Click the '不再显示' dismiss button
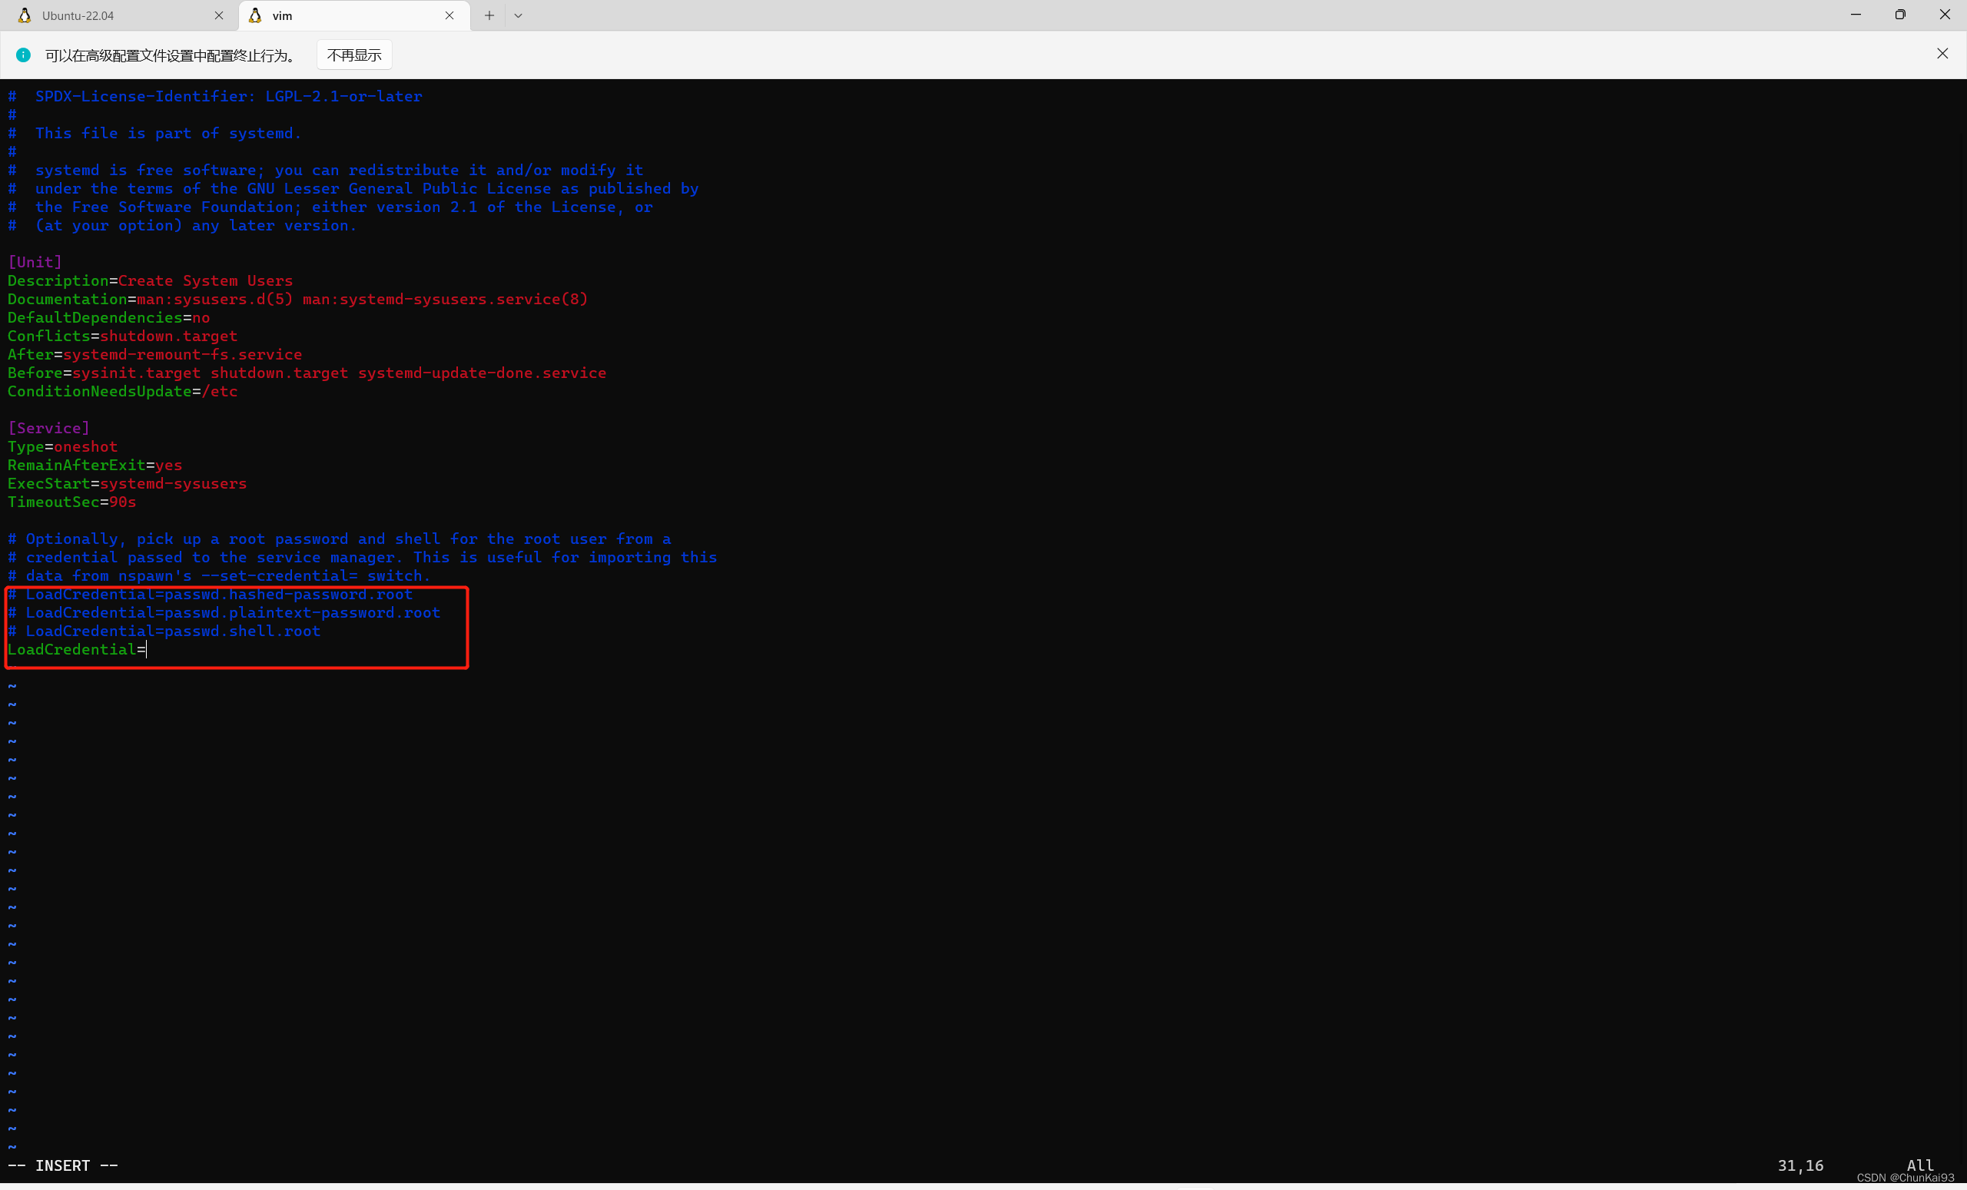The height and width of the screenshot is (1190, 1967). coord(348,55)
